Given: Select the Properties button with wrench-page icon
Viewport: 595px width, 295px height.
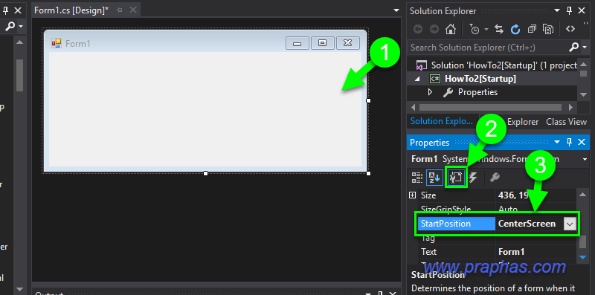Looking at the screenshot, I should tap(456, 178).
